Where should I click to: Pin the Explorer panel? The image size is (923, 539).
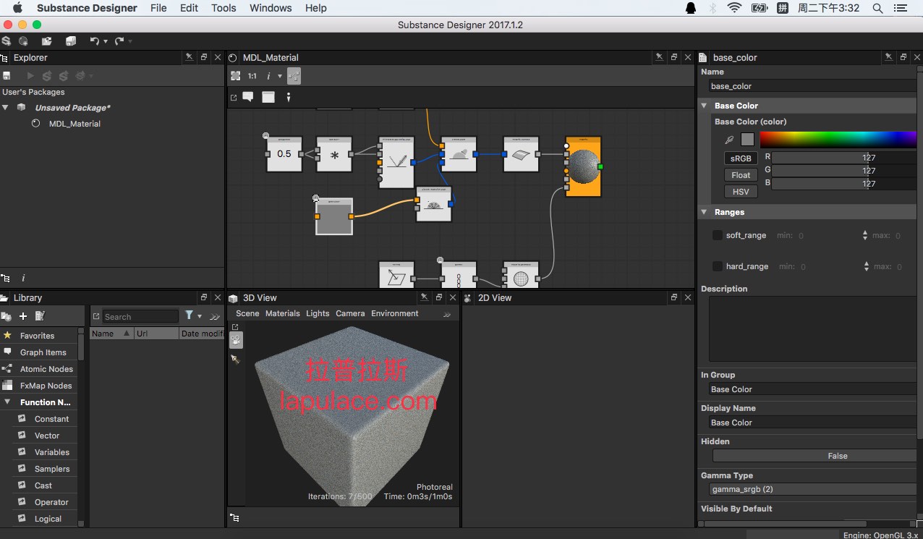189,57
